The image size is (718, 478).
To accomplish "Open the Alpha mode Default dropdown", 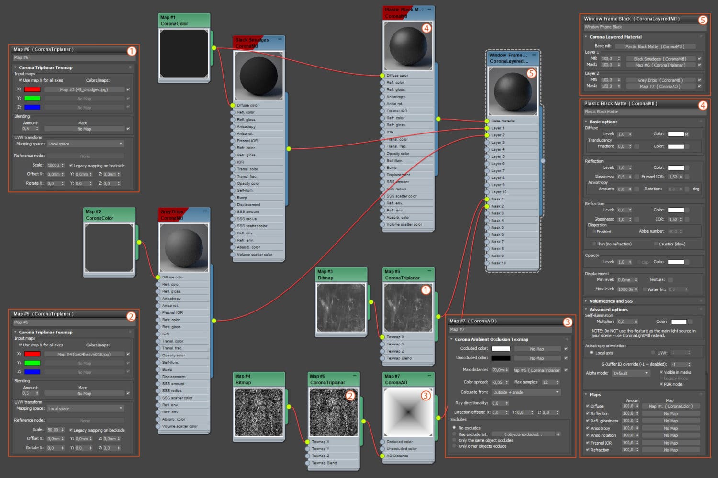I will [630, 373].
